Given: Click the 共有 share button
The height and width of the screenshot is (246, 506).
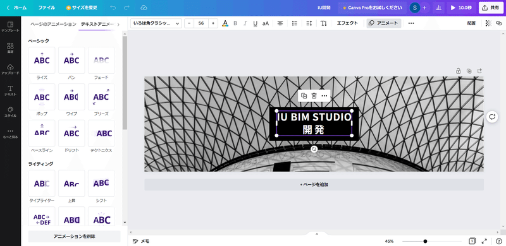Looking at the screenshot, I should (x=490, y=8).
